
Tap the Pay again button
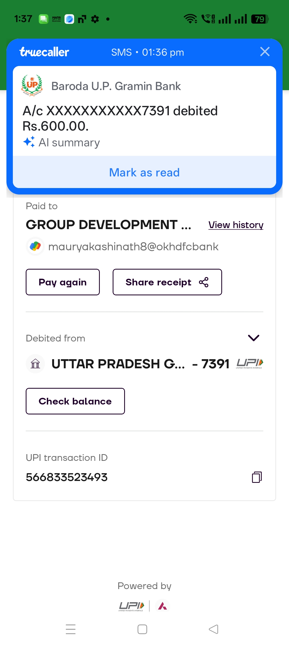[x=63, y=282]
